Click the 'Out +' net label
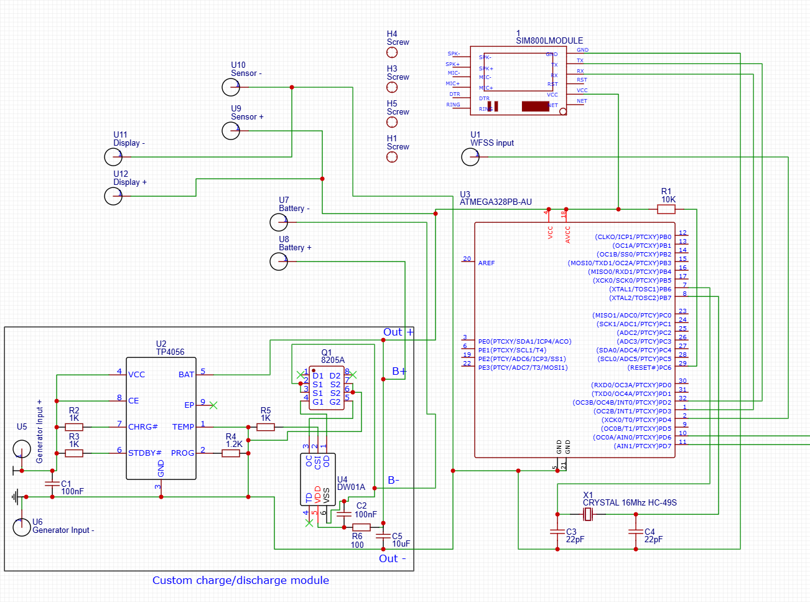Viewport: 810px width, 602px height. [x=398, y=332]
